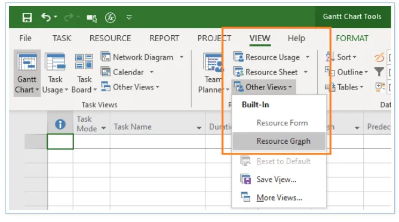Open the Outline dropdown
The image size is (399, 222).
(x=346, y=72)
